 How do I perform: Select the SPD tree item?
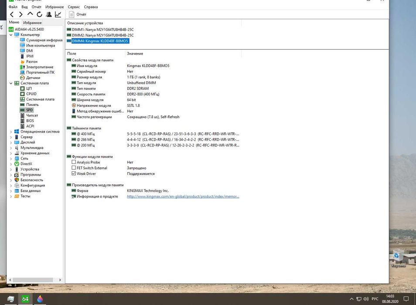point(29,110)
